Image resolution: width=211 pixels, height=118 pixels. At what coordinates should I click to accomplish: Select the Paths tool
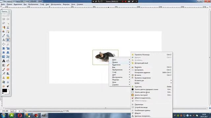click(x=8, y=31)
